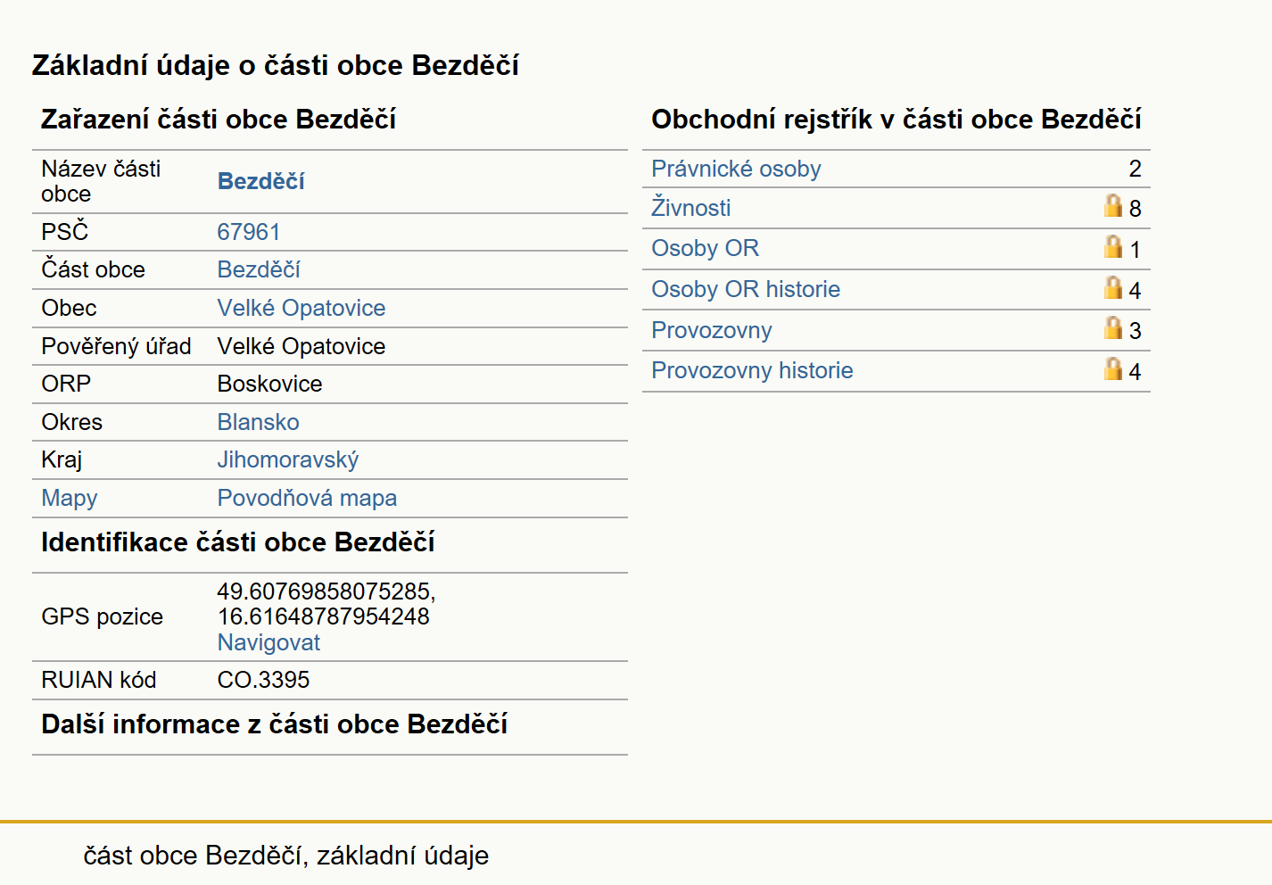
Task: Click the lock icon in Provozovny row
Action: click(x=1112, y=328)
